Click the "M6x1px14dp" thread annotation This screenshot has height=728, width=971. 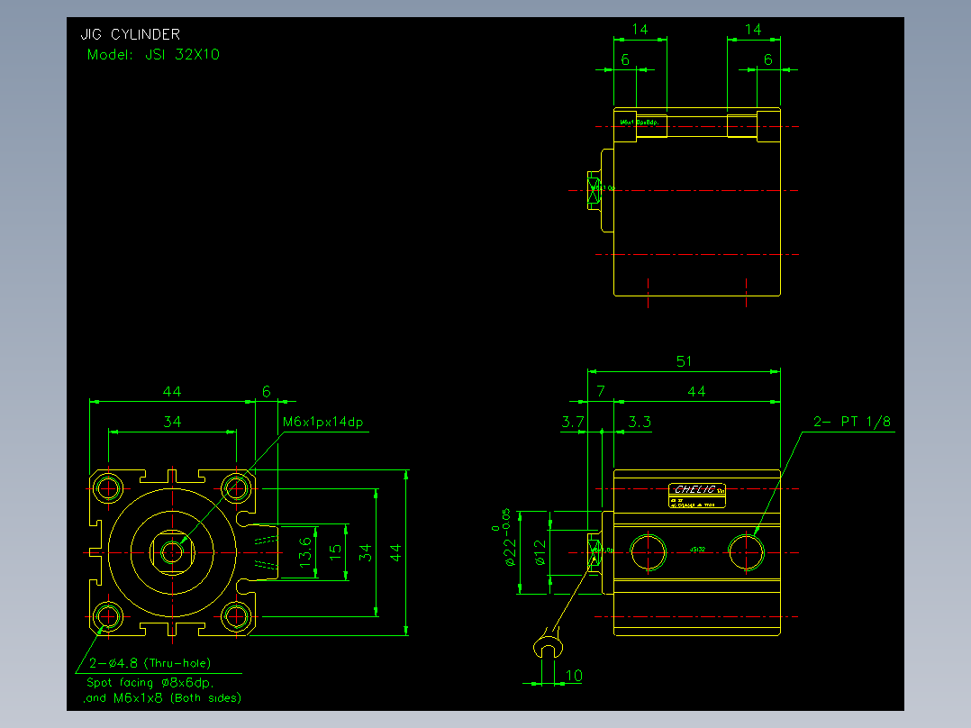coord(322,422)
